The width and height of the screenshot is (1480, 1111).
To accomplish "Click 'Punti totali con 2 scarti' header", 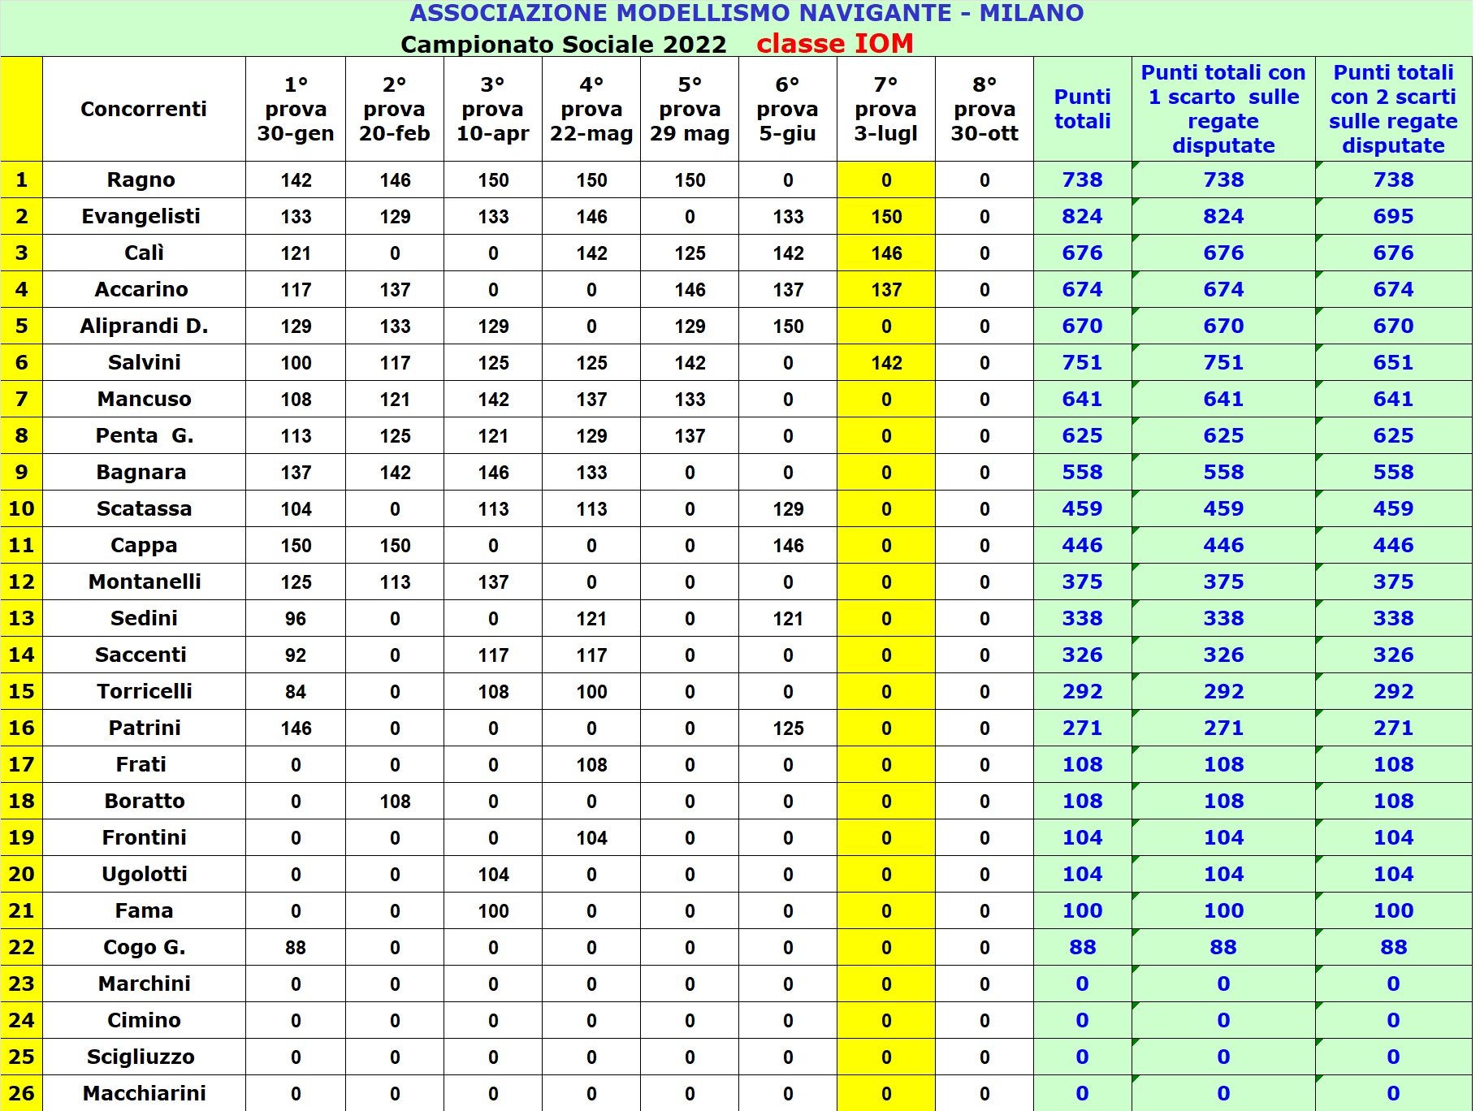I will [x=1394, y=109].
